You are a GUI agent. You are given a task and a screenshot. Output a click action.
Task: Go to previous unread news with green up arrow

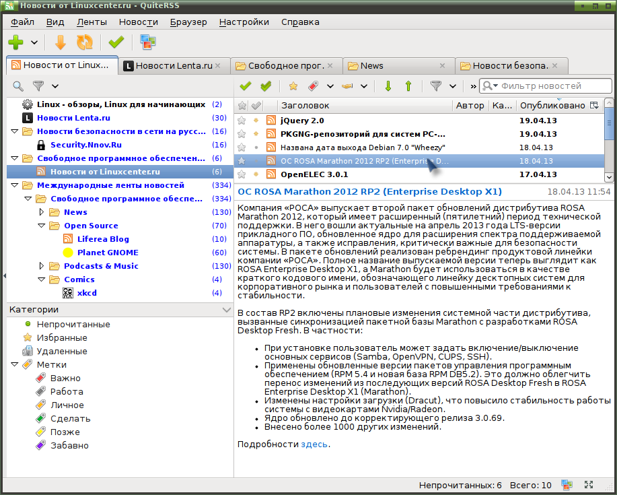click(408, 86)
